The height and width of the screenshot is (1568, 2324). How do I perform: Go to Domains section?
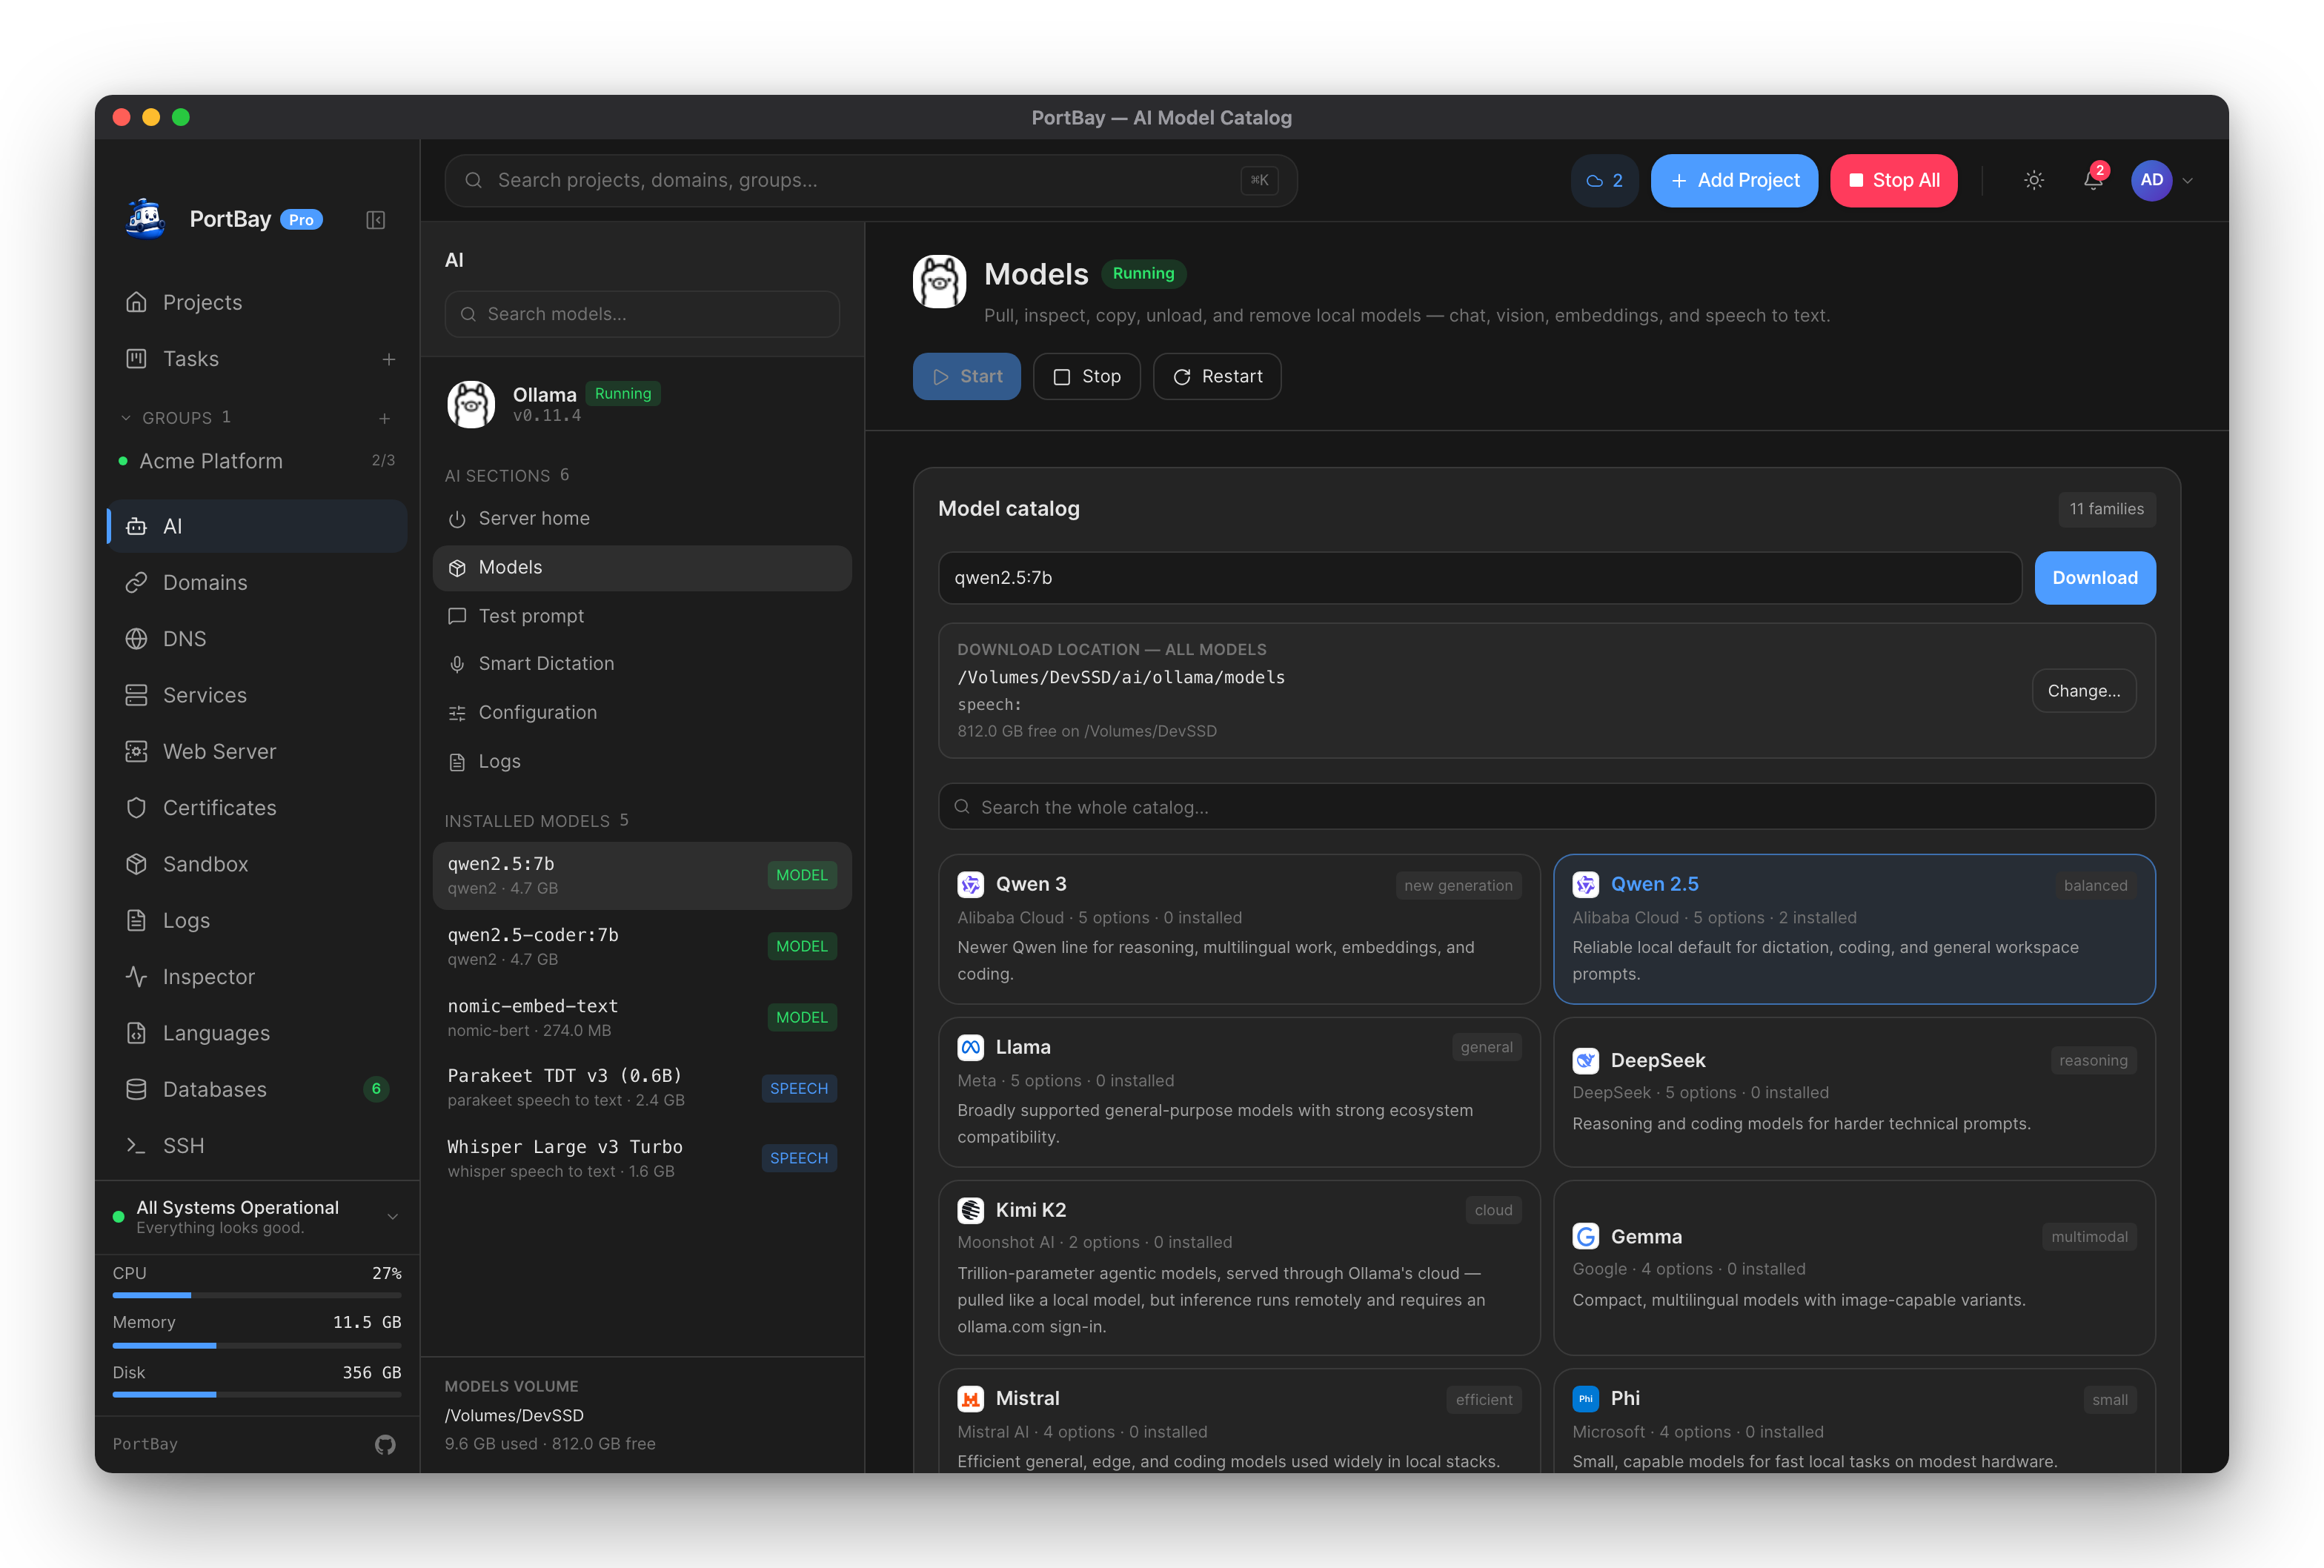(x=257, y=582)
